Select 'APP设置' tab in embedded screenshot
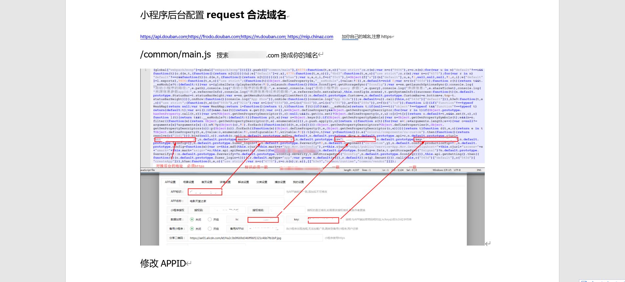The image size is (625, 282). (170, 182)
